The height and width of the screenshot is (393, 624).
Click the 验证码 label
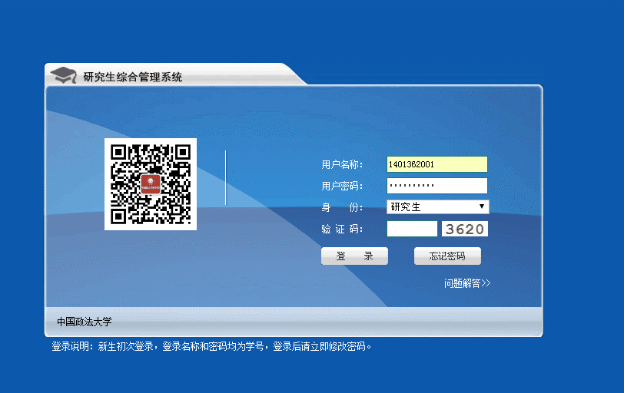click(342, 229)
